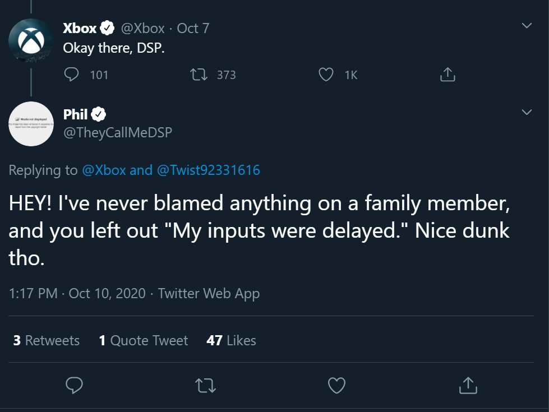Open the Oct 7 timestamp on the Xbox tweet
Screen dimensions: 549x412
(193, 28)
